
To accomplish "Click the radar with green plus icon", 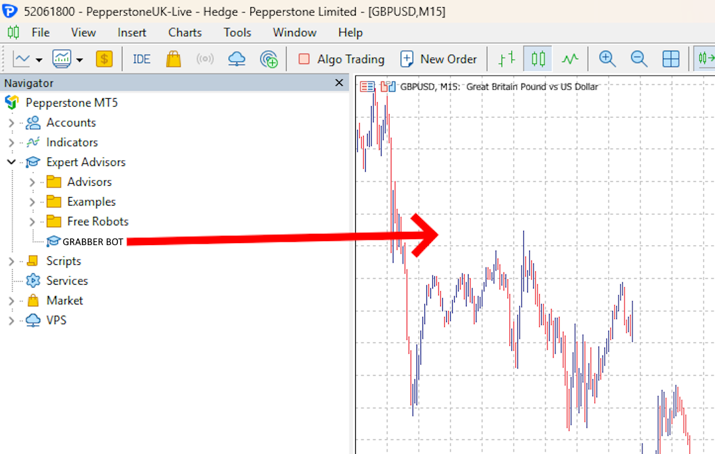I will point(269,59).
